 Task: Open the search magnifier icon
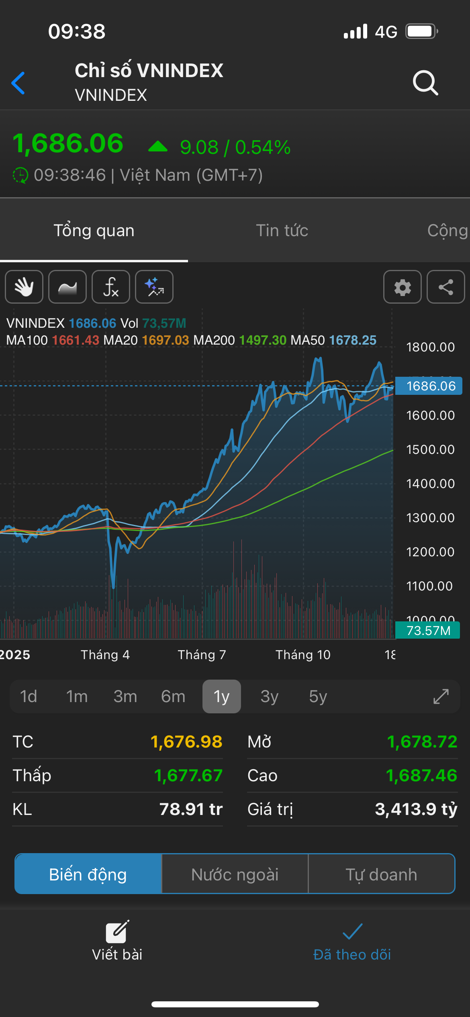(x=425, y=83)
